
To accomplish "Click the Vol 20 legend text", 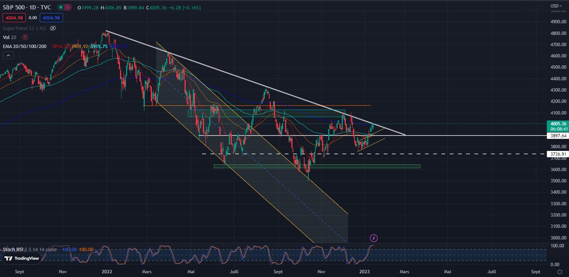I will click(9, 37).
